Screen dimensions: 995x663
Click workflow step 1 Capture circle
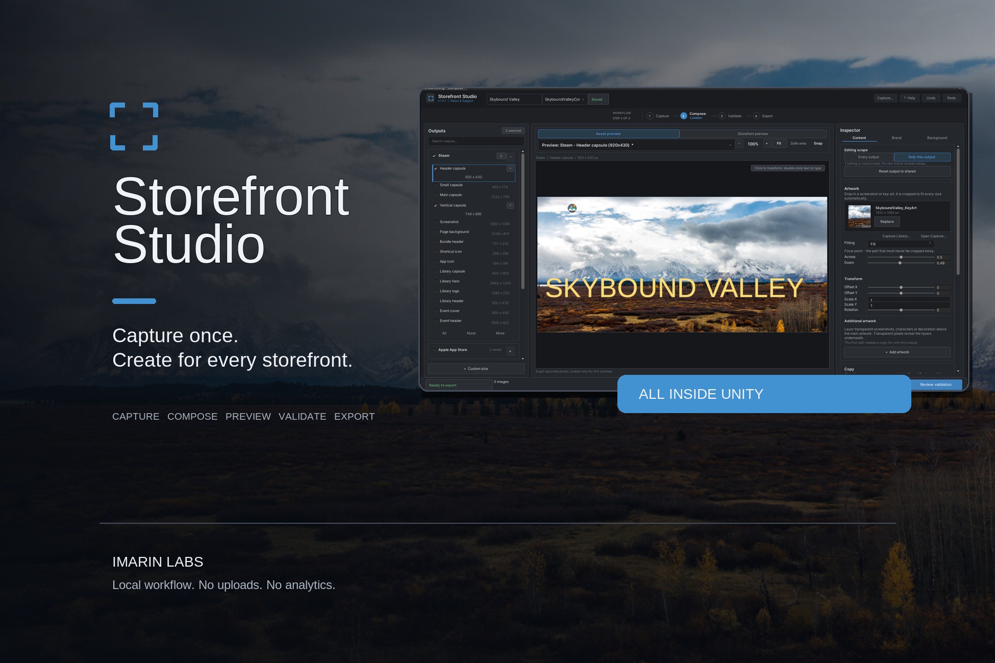650,116
